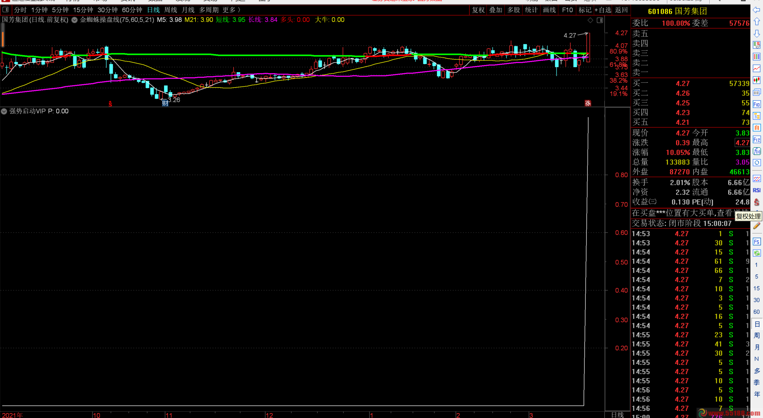Viewport: 763px width, 418px height.
Task: Click the 财 financial marker under chart
Action: click(165, 103)
